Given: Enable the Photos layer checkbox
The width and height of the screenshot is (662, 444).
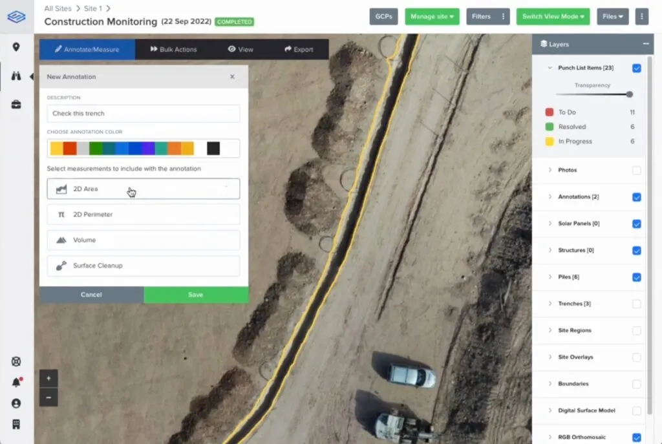Looking at the screenshot, I should tap(637, 170).
